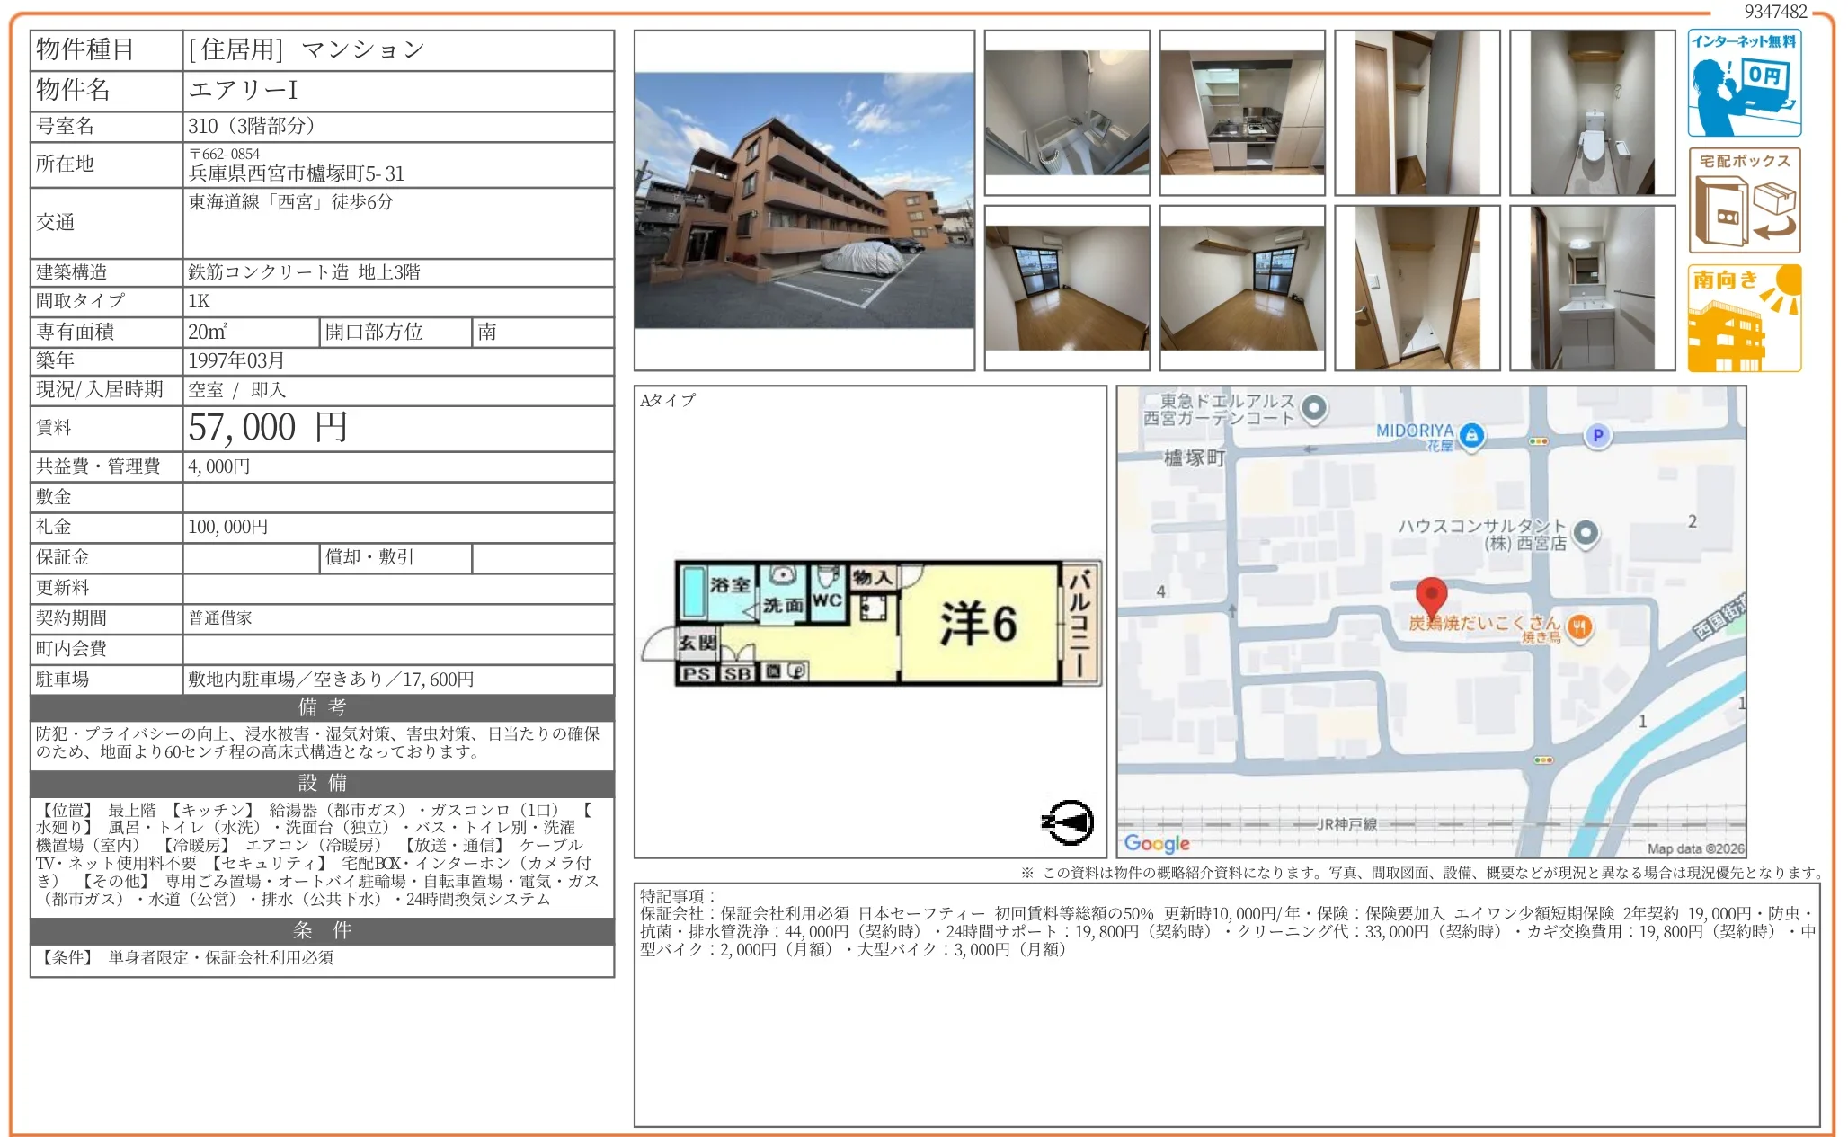Screen dimensions: 1848x1137
Task: Click the 57,000 円 rent value
Action: click(x=268, y=428)
